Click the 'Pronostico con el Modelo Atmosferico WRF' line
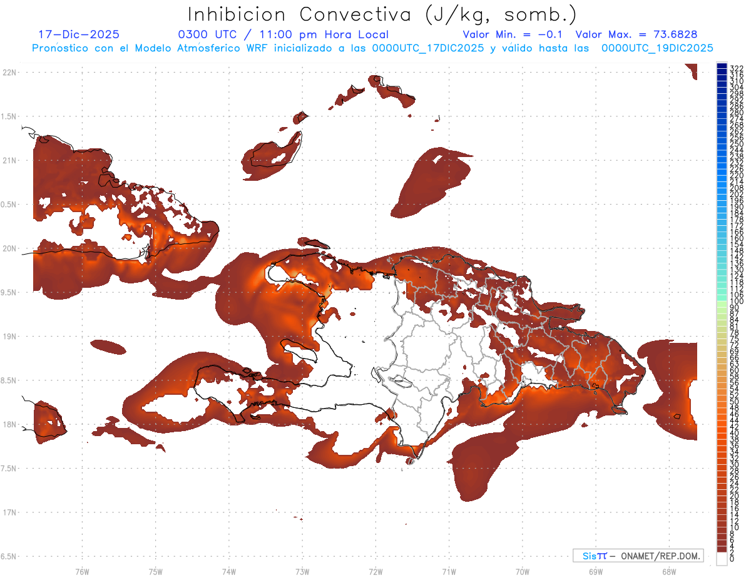The width and height of the screenshot is (751, 580). [x=372, y=48]
